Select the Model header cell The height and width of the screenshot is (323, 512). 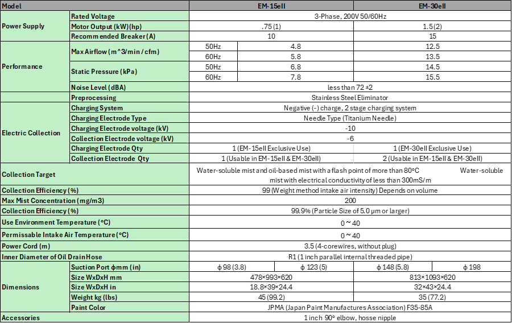pyautogui.click(x=94, y=6)
